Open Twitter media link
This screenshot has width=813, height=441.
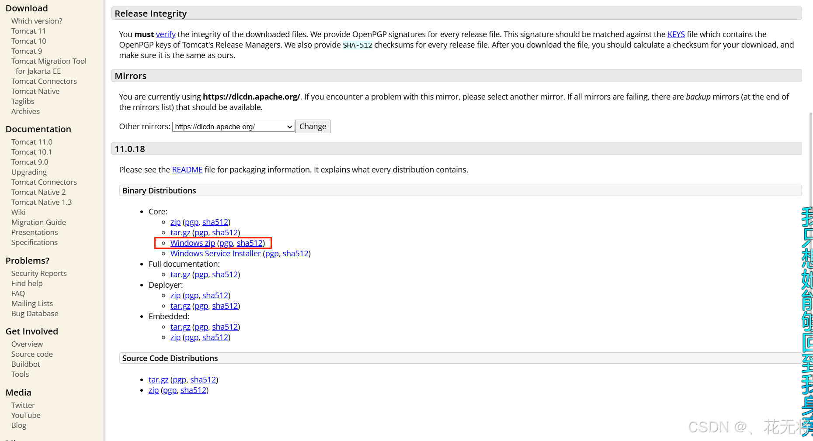(x=23, y=405)
